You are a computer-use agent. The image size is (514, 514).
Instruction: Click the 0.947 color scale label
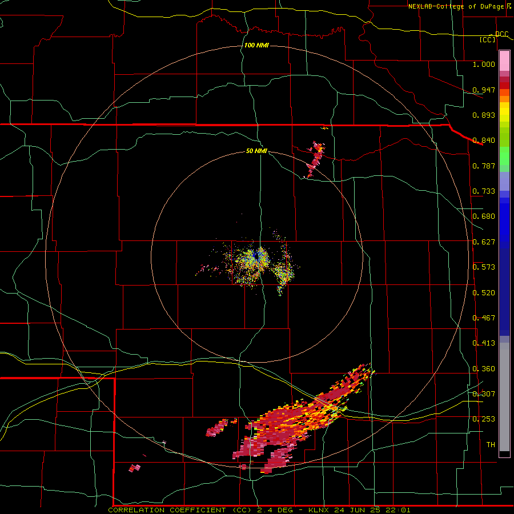(484, 90)
